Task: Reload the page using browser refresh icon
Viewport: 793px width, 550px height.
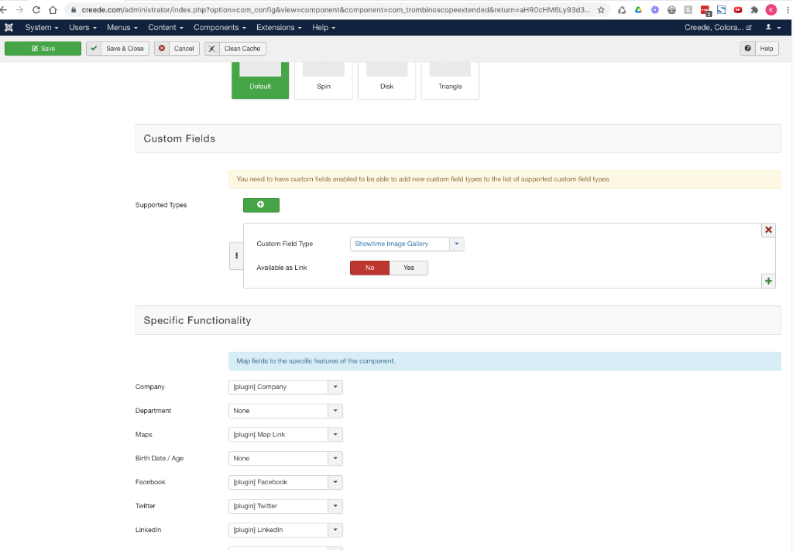Action: pyautogui.click(x=36, y=10)
